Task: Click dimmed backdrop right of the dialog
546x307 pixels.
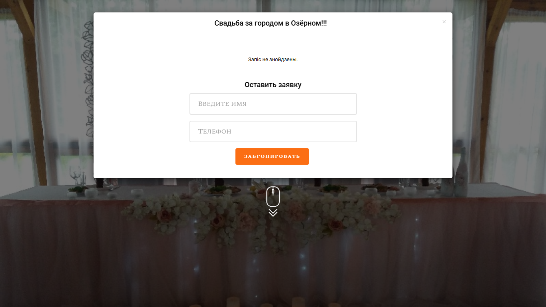Action: 500,100
